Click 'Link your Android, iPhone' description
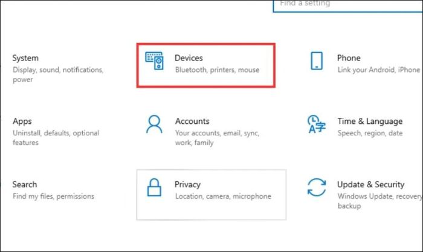 click(x=379, y=70)
